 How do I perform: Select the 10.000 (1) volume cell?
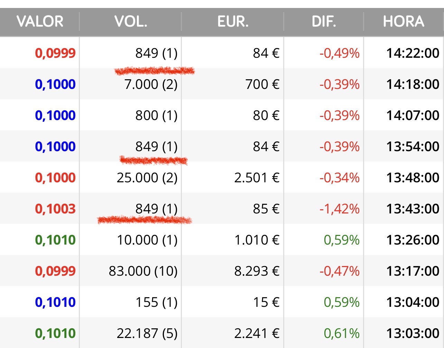click(147, 240)
